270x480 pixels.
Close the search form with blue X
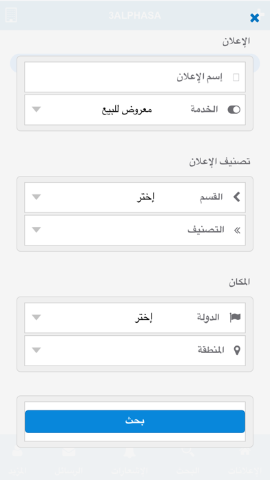coord(254,18)
